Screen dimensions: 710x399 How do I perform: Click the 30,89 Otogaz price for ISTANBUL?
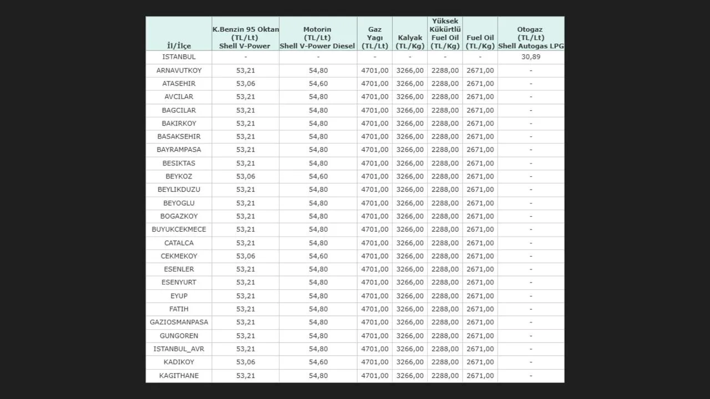(531, 57)
